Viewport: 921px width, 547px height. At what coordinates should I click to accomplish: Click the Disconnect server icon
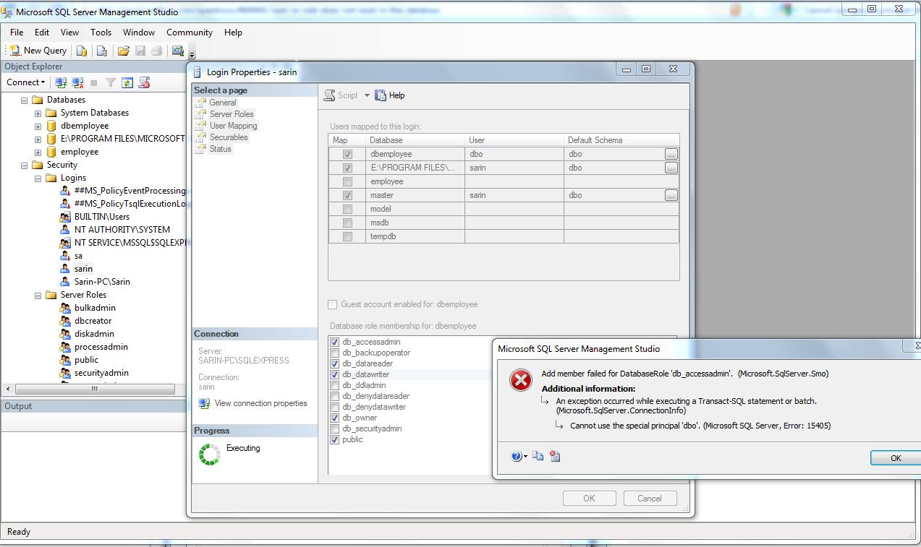77,82
